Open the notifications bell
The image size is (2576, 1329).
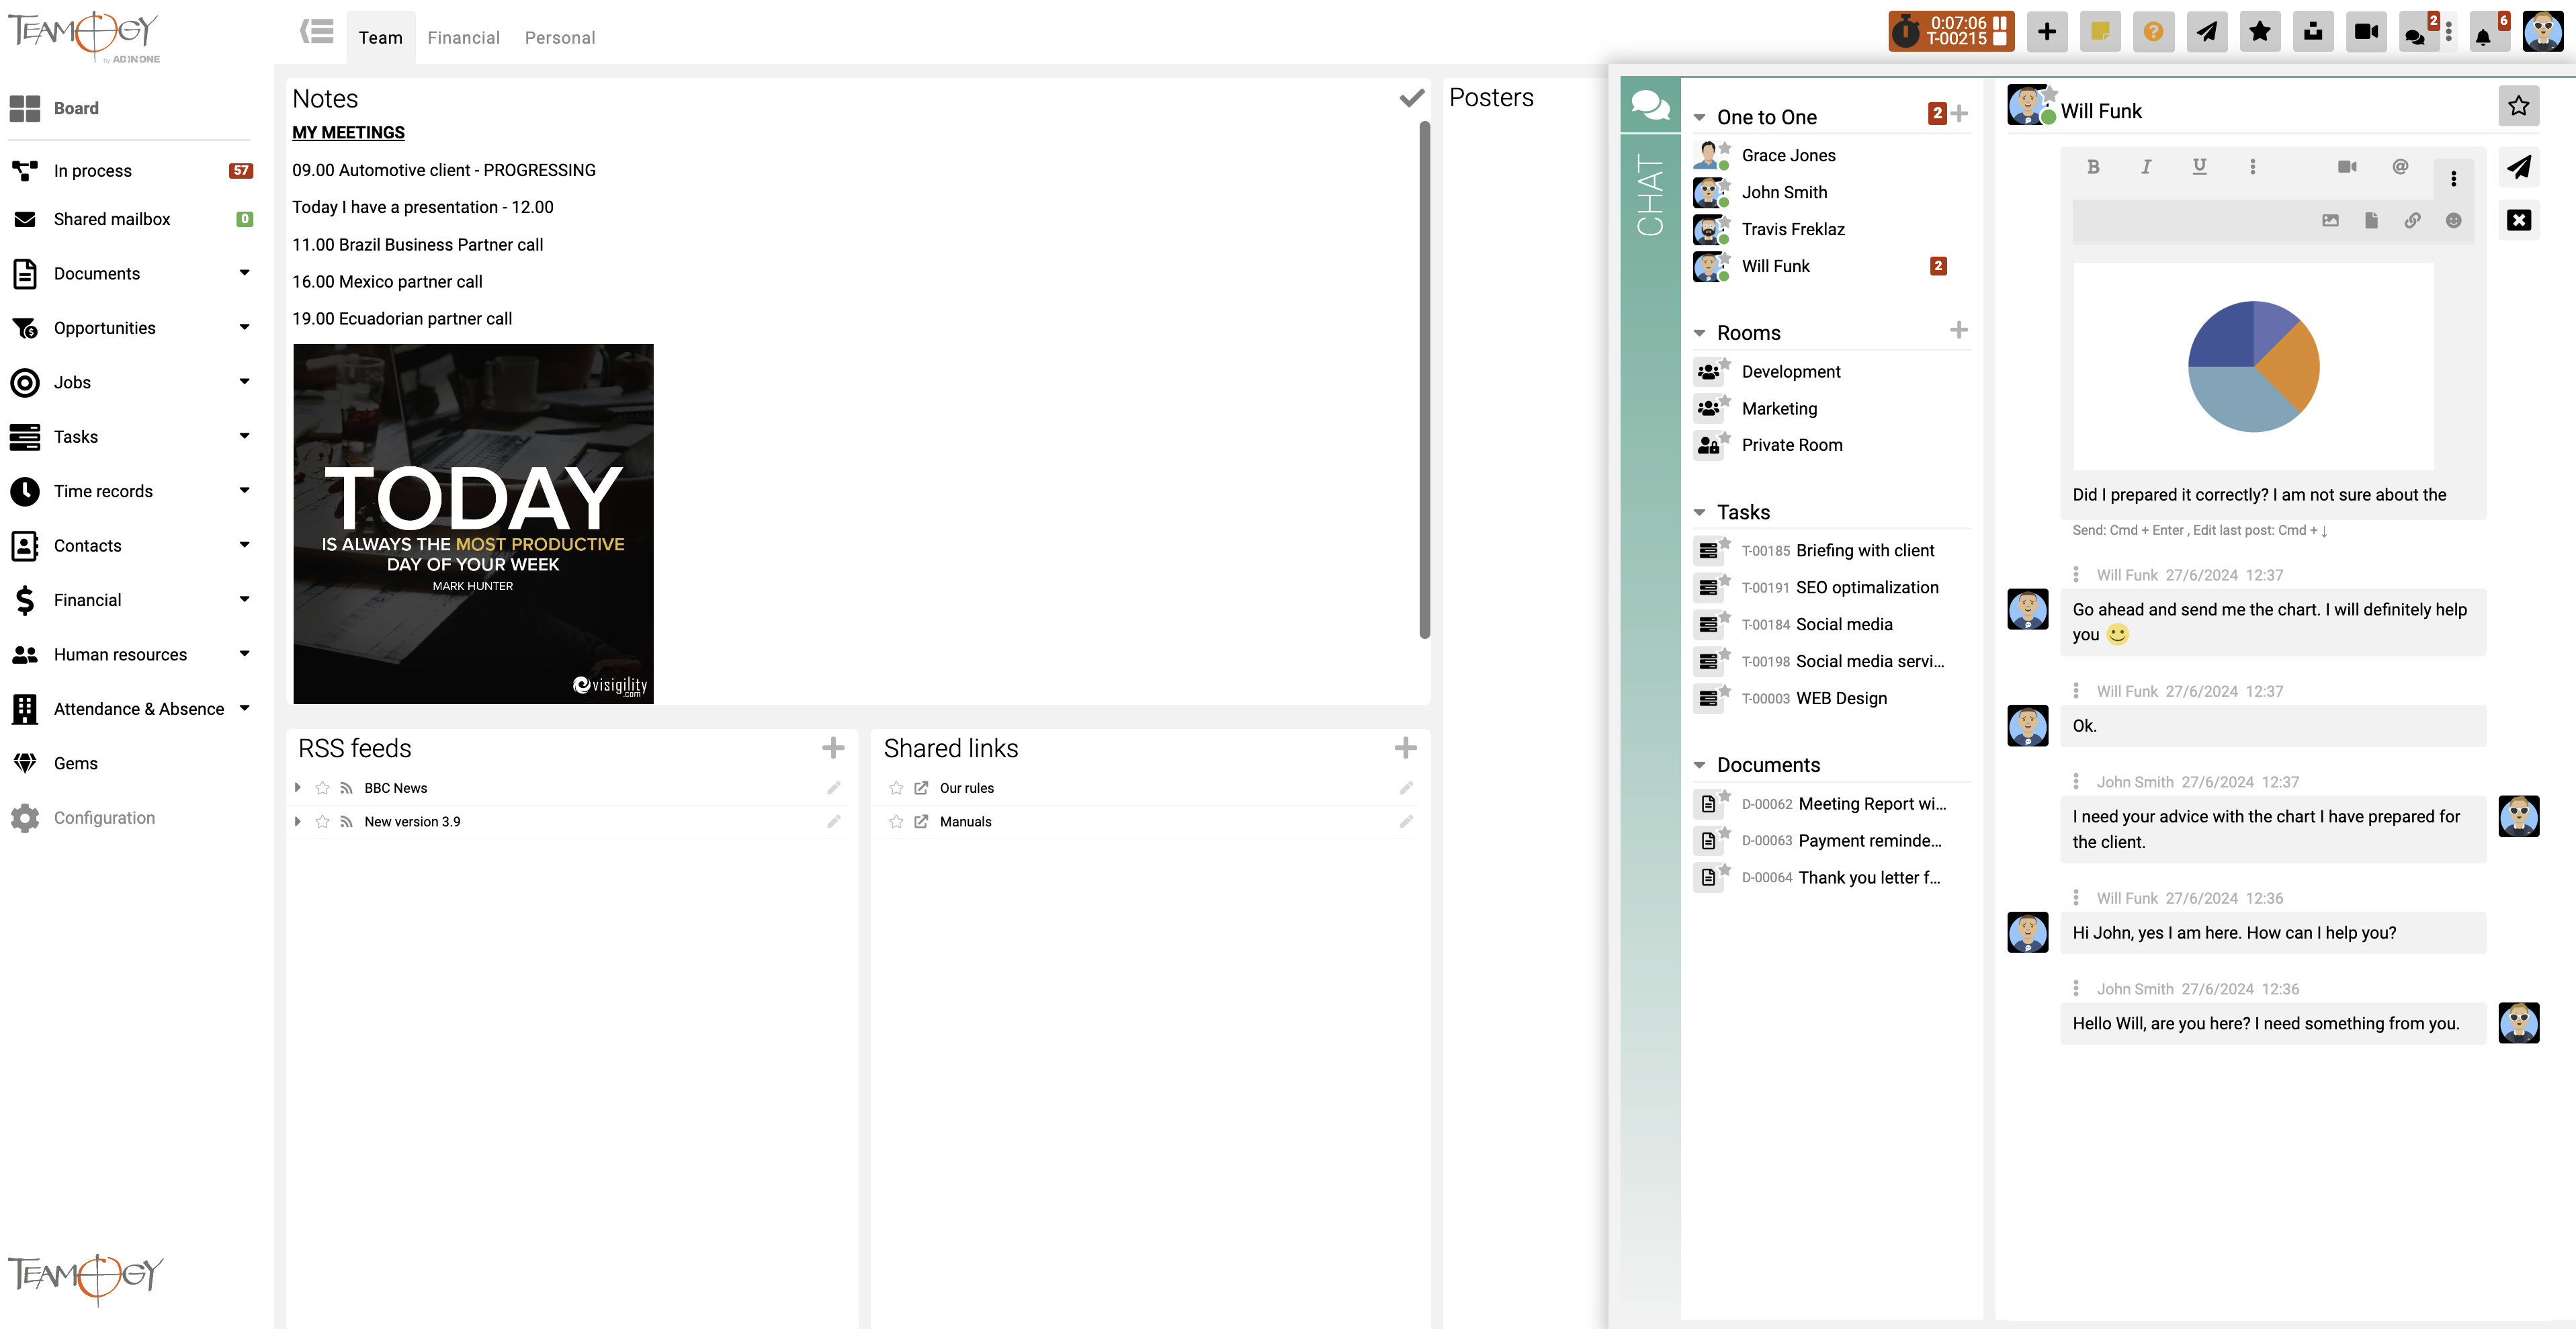[2483, 35]
